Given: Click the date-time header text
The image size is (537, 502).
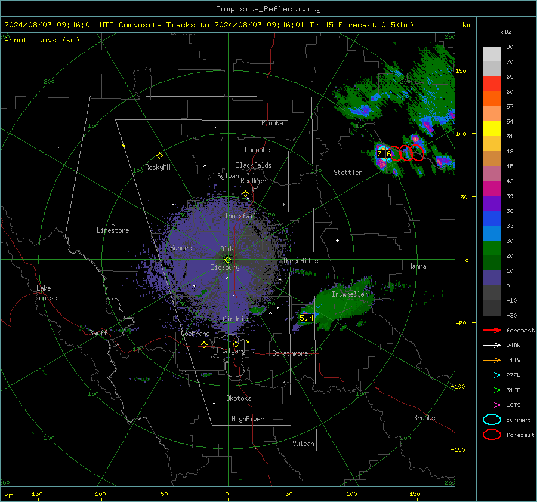Looking at the screenshot, I should click(209, 25).
